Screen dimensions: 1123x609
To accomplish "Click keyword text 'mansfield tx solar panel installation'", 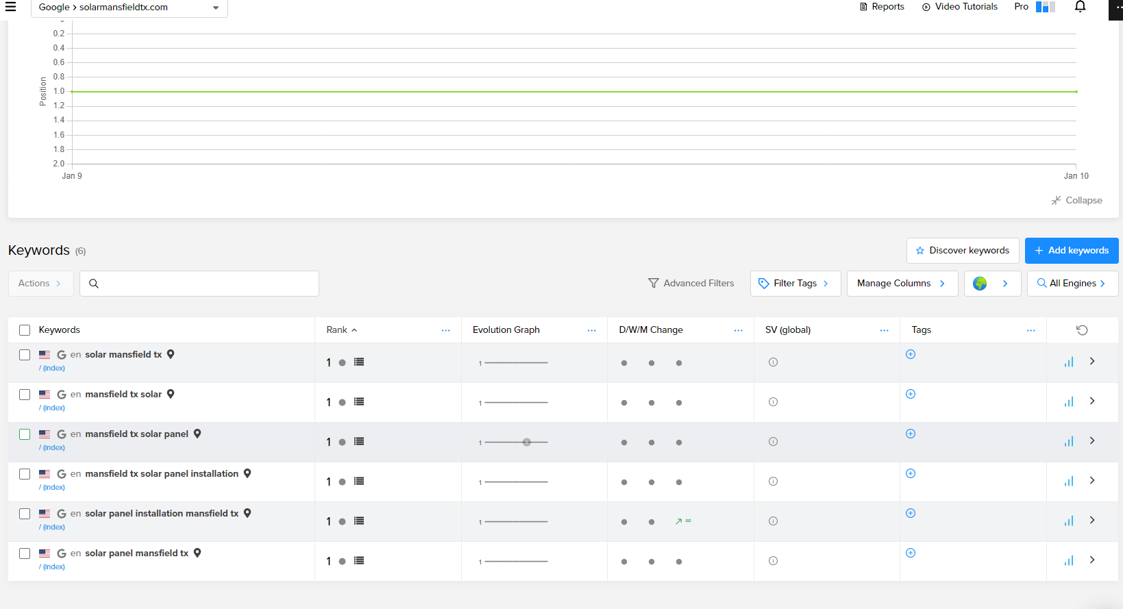I will point(162,474).
